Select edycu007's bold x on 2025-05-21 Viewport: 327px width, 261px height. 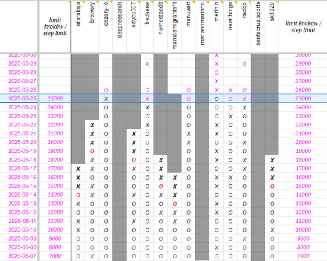tap(134, 134)
